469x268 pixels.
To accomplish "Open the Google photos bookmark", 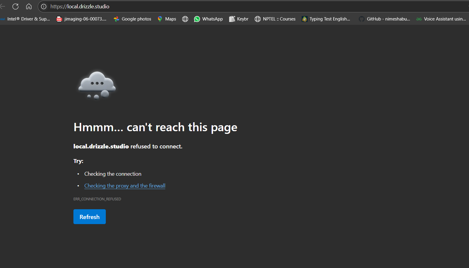I will [x=133, y=19].
